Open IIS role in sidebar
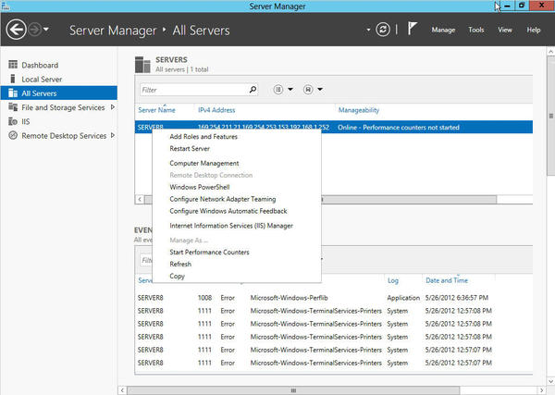Image resolution: width=555 pixels, height=395 pixels. click(x=27, y=121)
